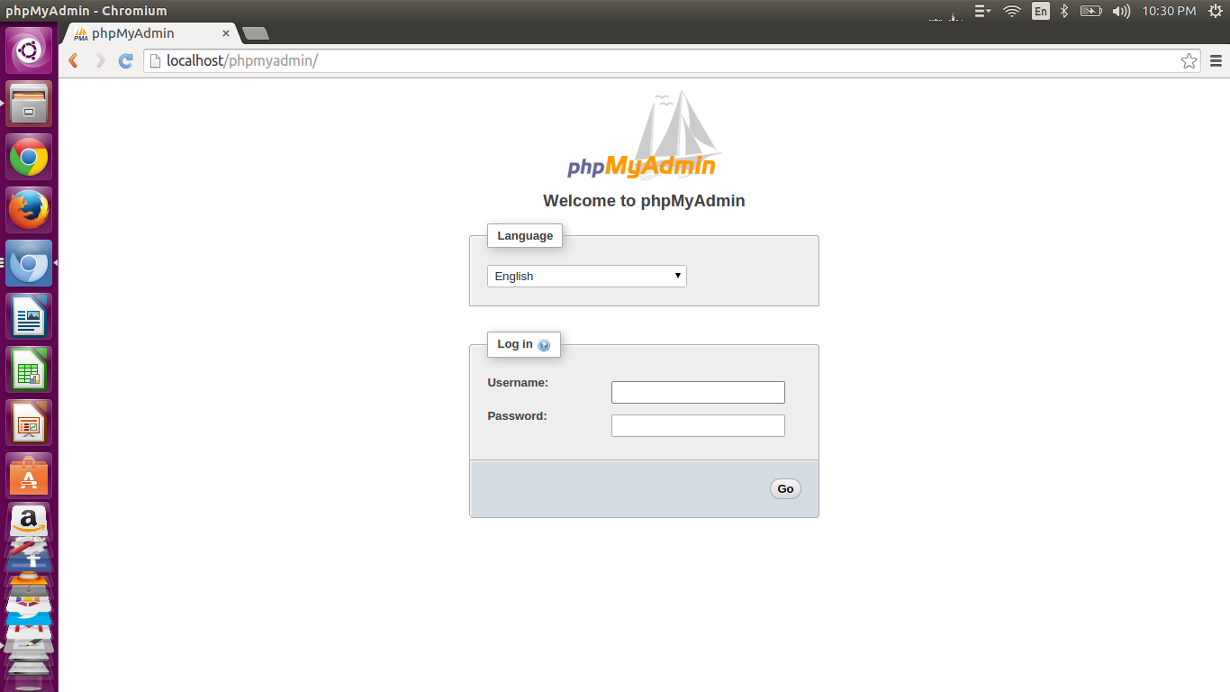Viewport: 1230px width, 692px height.
Task: Launch Google Chrome from the launcher
Action: coord(29,157)
